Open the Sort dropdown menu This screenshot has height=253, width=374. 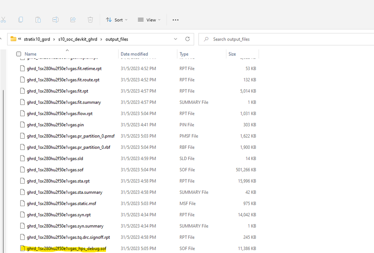pos(117,20)
